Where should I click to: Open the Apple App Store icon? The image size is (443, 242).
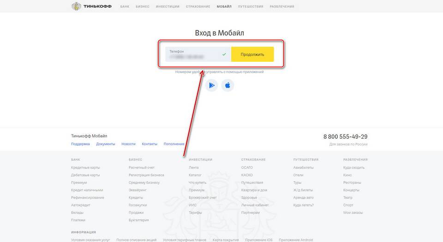pos(227,85)
